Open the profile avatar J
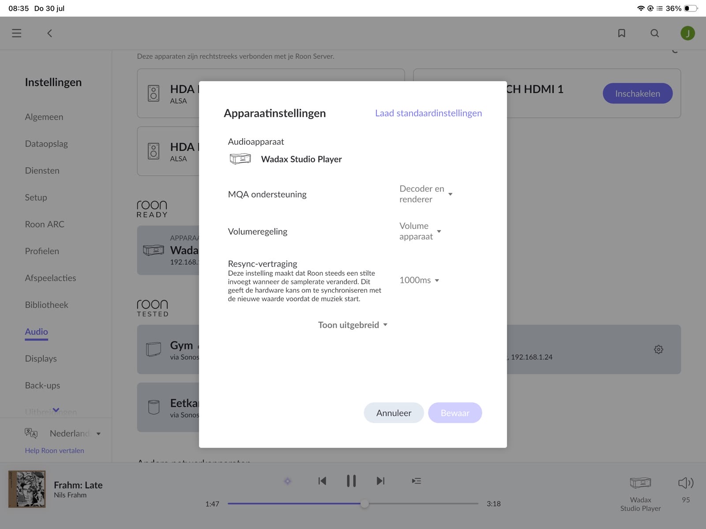Image resolution: width=706 pixels, height=529 pixels. point(687,33)
